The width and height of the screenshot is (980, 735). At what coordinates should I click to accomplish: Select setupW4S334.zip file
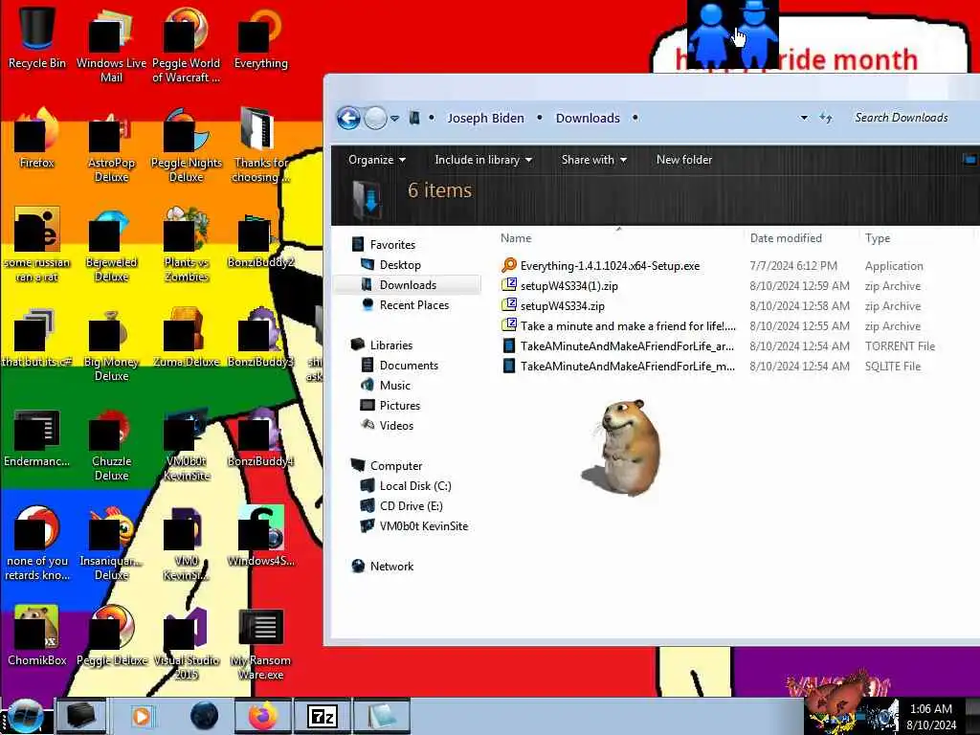pyautogui.click(x=553, y=305)
